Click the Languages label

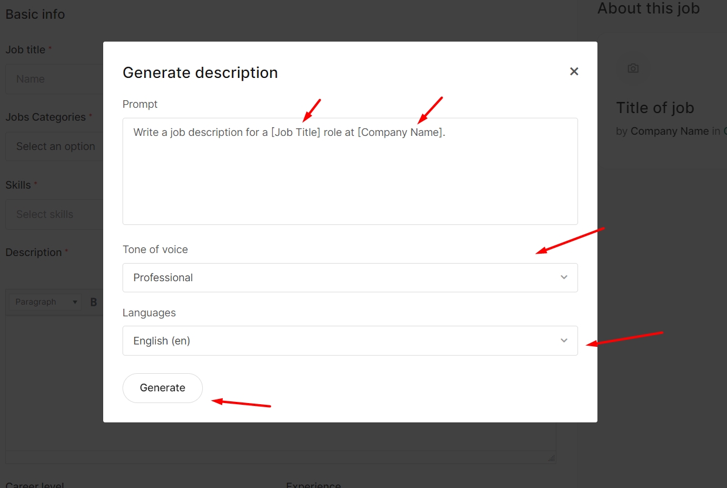click(149, 313)
